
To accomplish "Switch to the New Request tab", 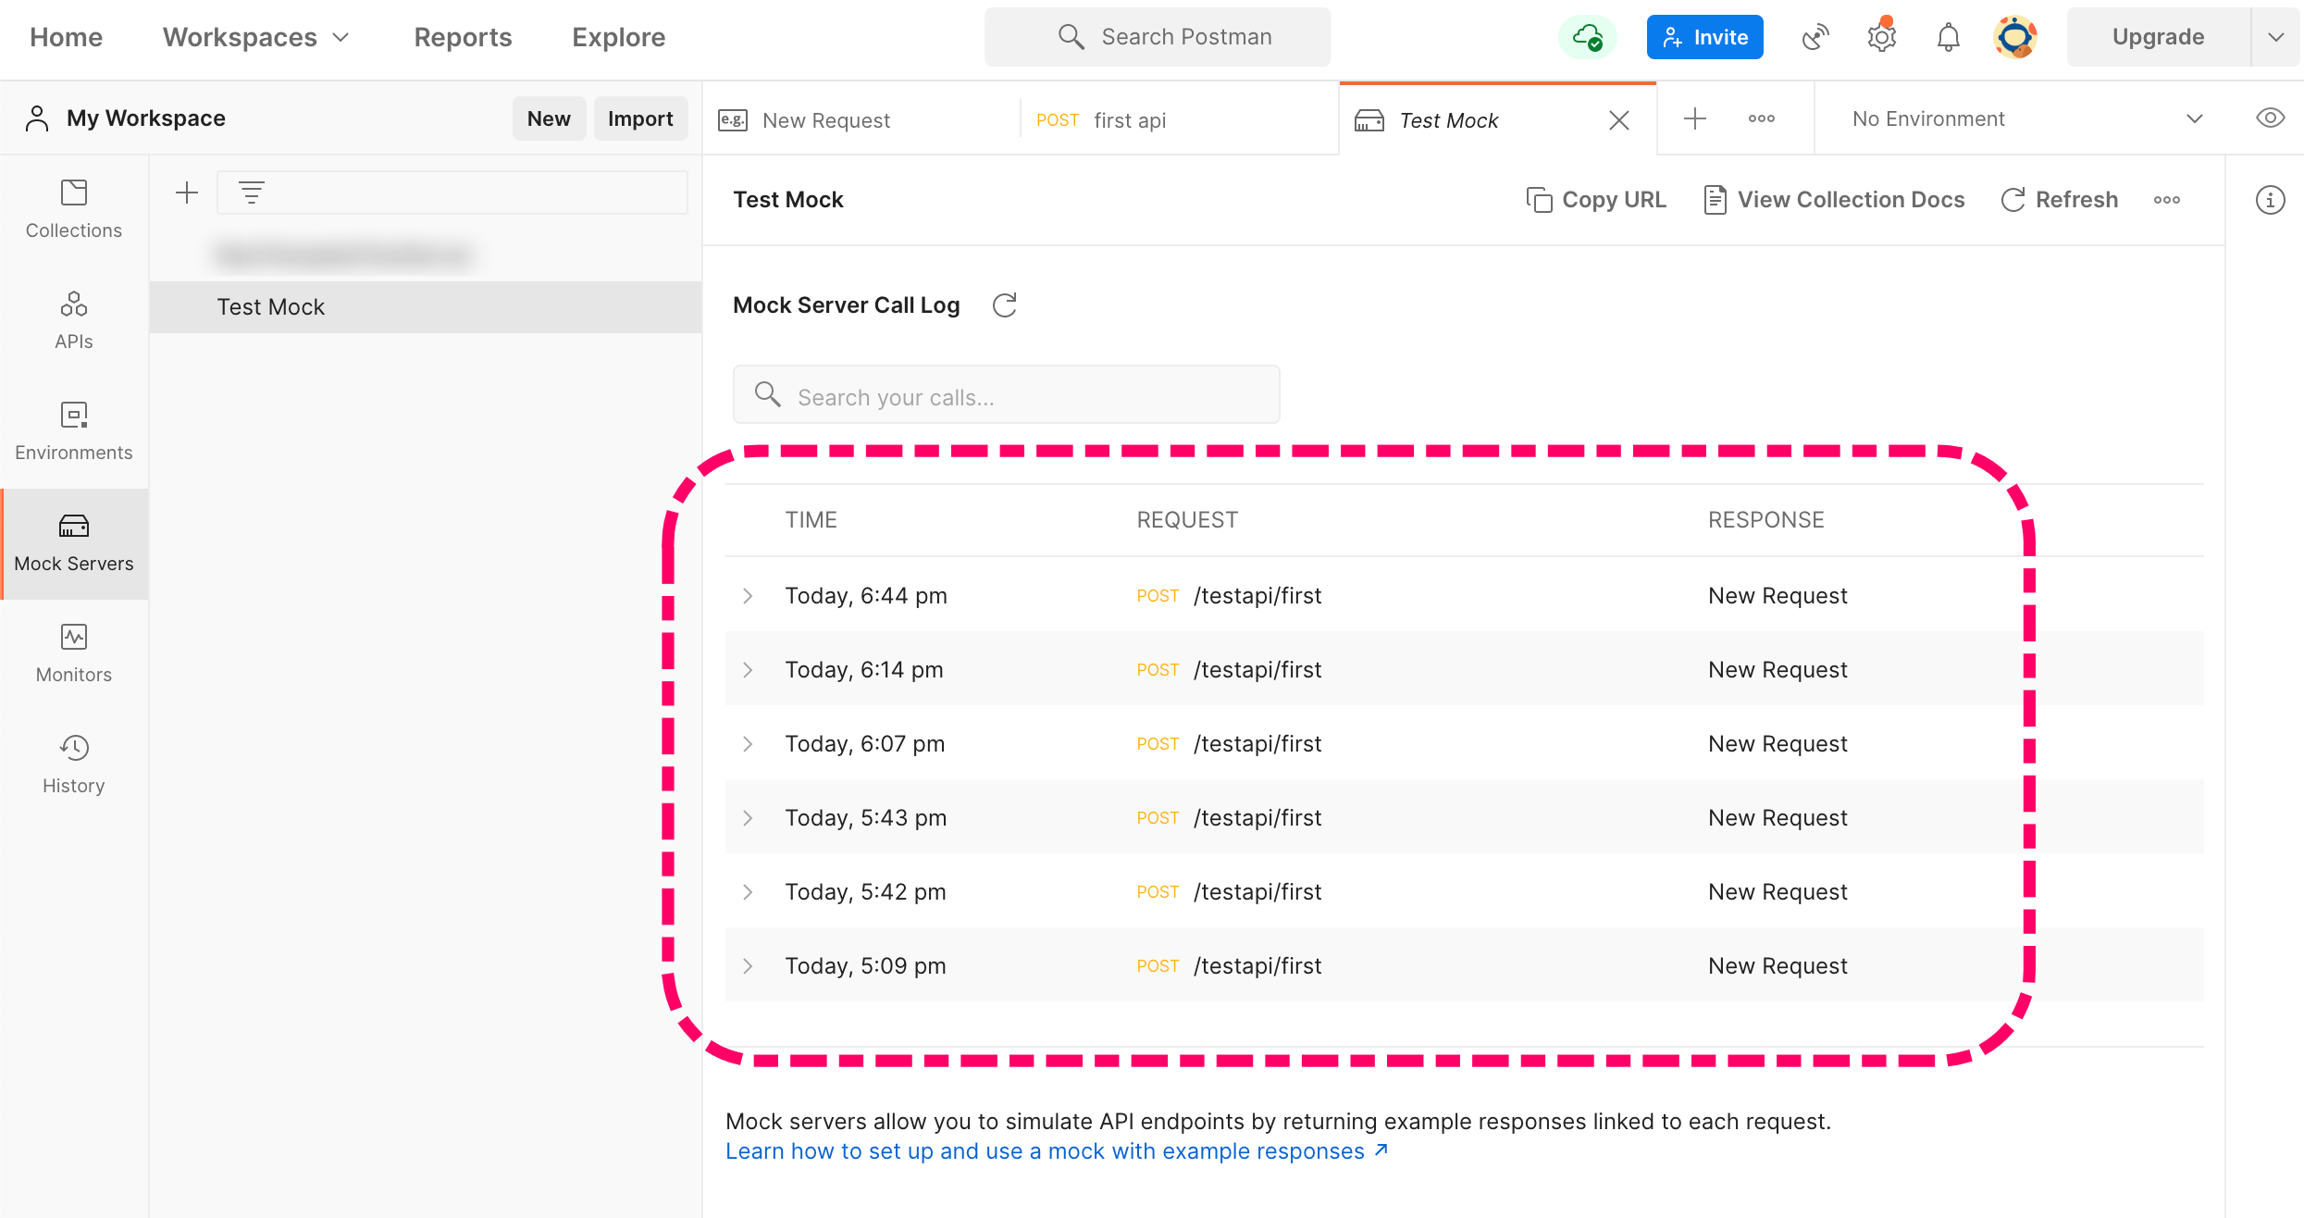I will [x=825, y=120].
